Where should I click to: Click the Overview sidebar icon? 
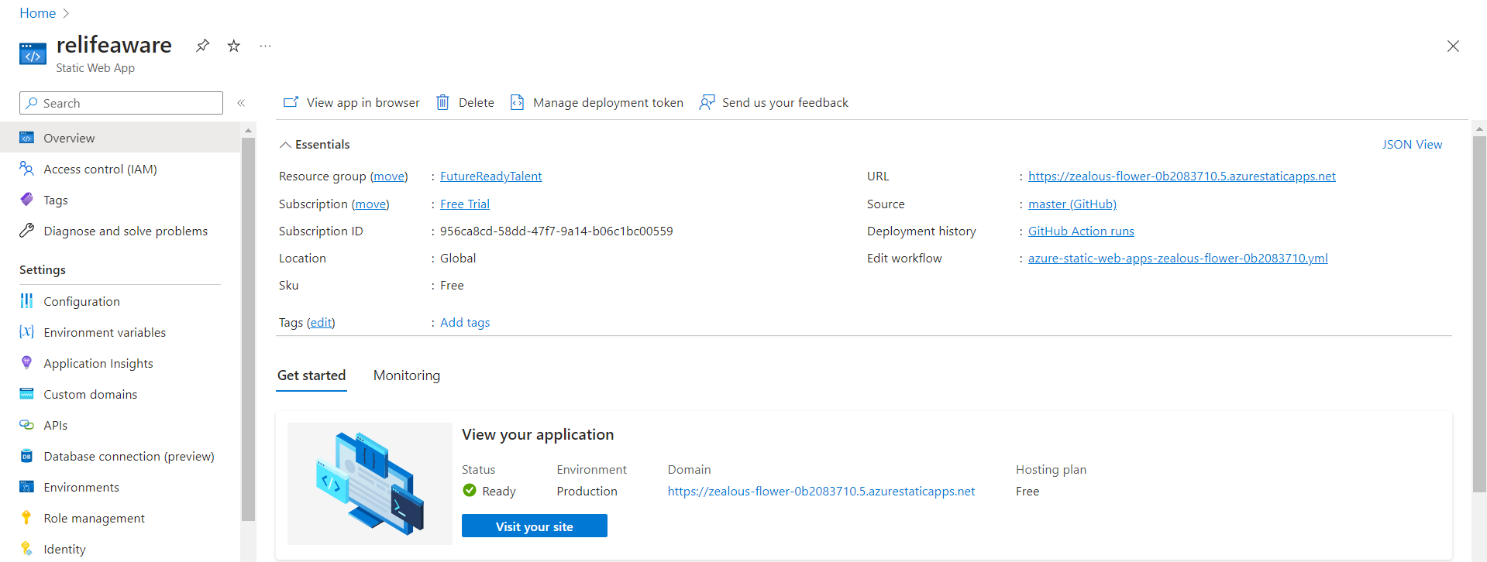[x=26, y=138]
